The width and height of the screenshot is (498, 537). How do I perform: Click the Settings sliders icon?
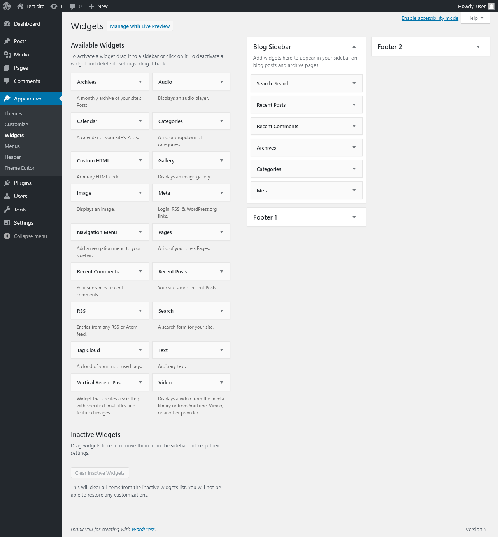tap(7, 223)
